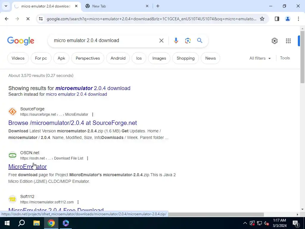The height and width of the screenshot is (229, 305).
Task: Open taskbar clock showing 1:17 AM
Action: tap(279, 223)
